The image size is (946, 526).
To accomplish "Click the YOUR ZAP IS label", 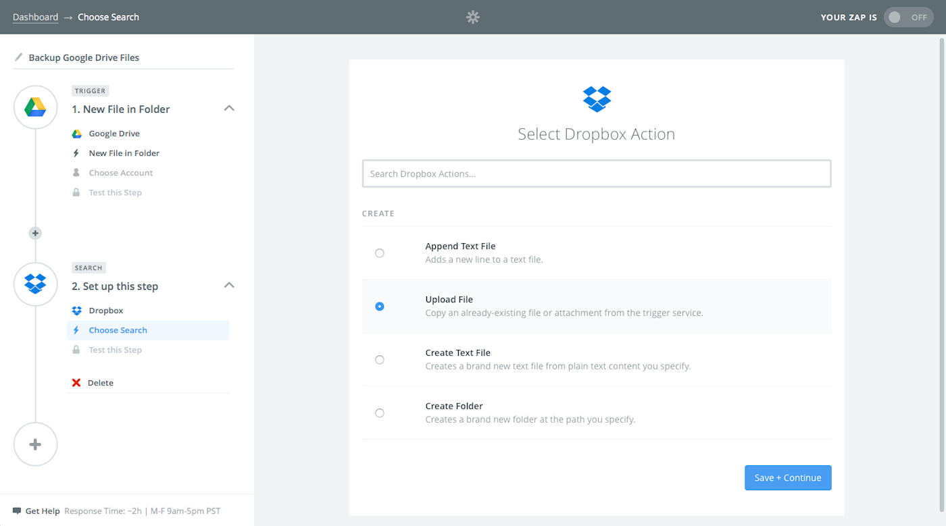I will (849, 18).
